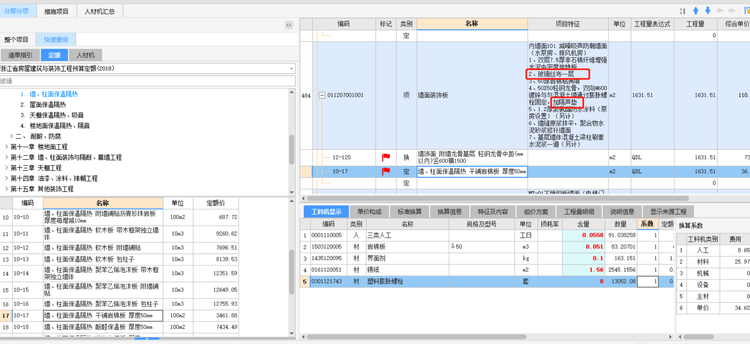Collapse item 011207001001 with minus box
750x344 pixels.
[x=322, y=96]
